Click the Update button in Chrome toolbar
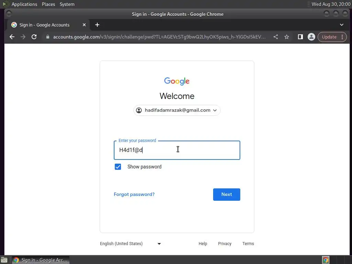Viewport: 352px width, 264px height. pyautogui.click(x=329, y=37)
